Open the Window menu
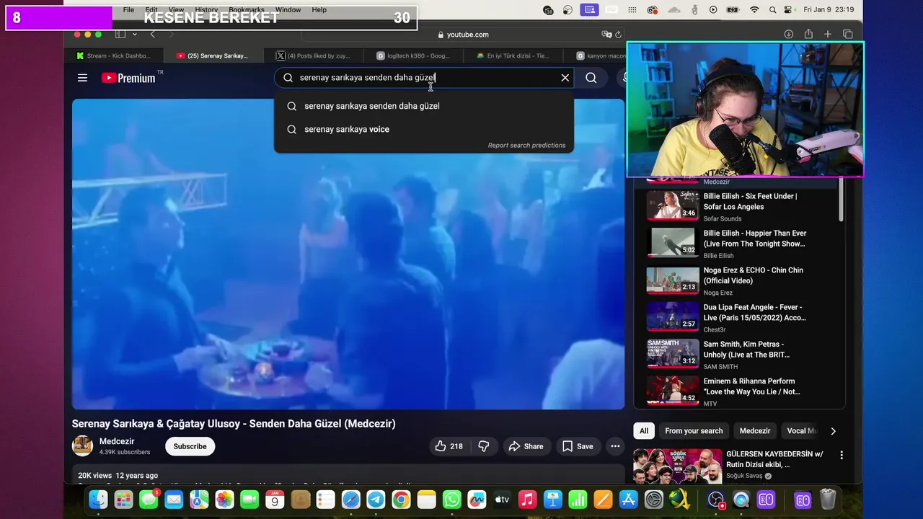This screenshot has height=519, width=923. point(288,10)
